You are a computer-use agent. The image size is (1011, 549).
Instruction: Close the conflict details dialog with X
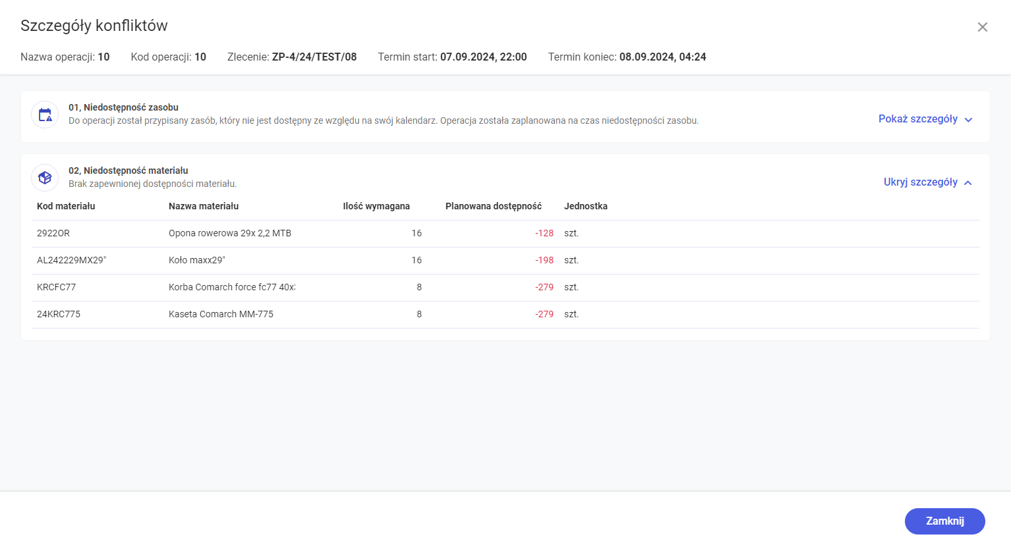click(982, 27)
